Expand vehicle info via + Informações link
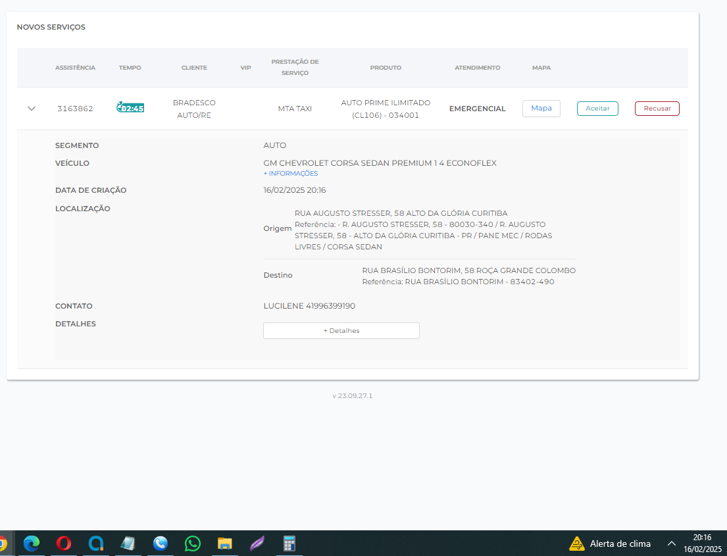 click(290, 174)
